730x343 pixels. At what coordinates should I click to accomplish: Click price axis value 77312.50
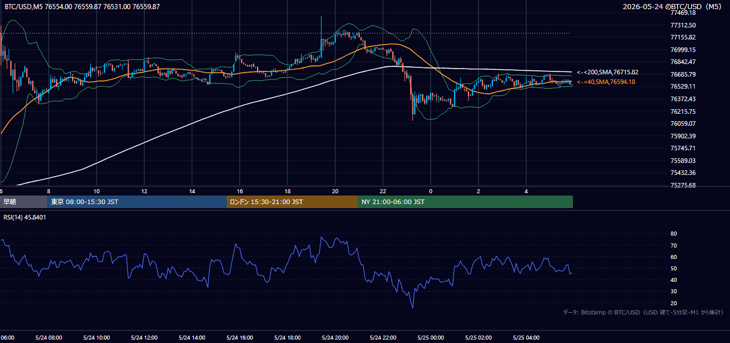(683, 25)
